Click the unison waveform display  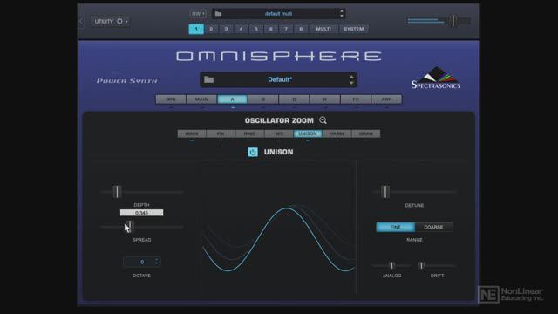[x=279, y=227]
